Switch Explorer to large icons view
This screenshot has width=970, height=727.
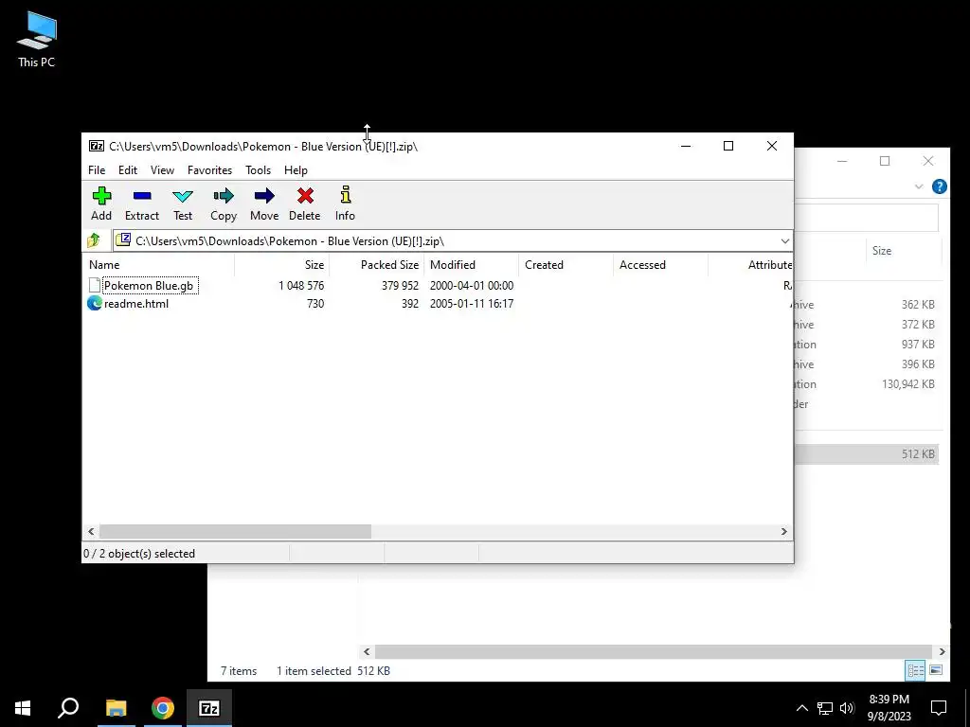tap(936, 670)
